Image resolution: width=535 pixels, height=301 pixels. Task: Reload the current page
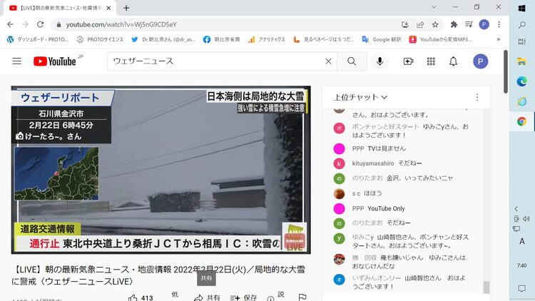(40, 24)
